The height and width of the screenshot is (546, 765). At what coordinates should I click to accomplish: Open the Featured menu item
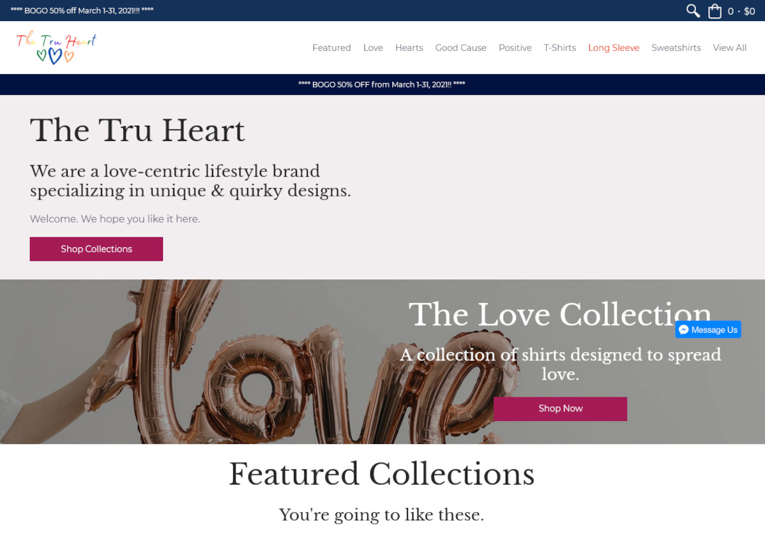(332, 48)
